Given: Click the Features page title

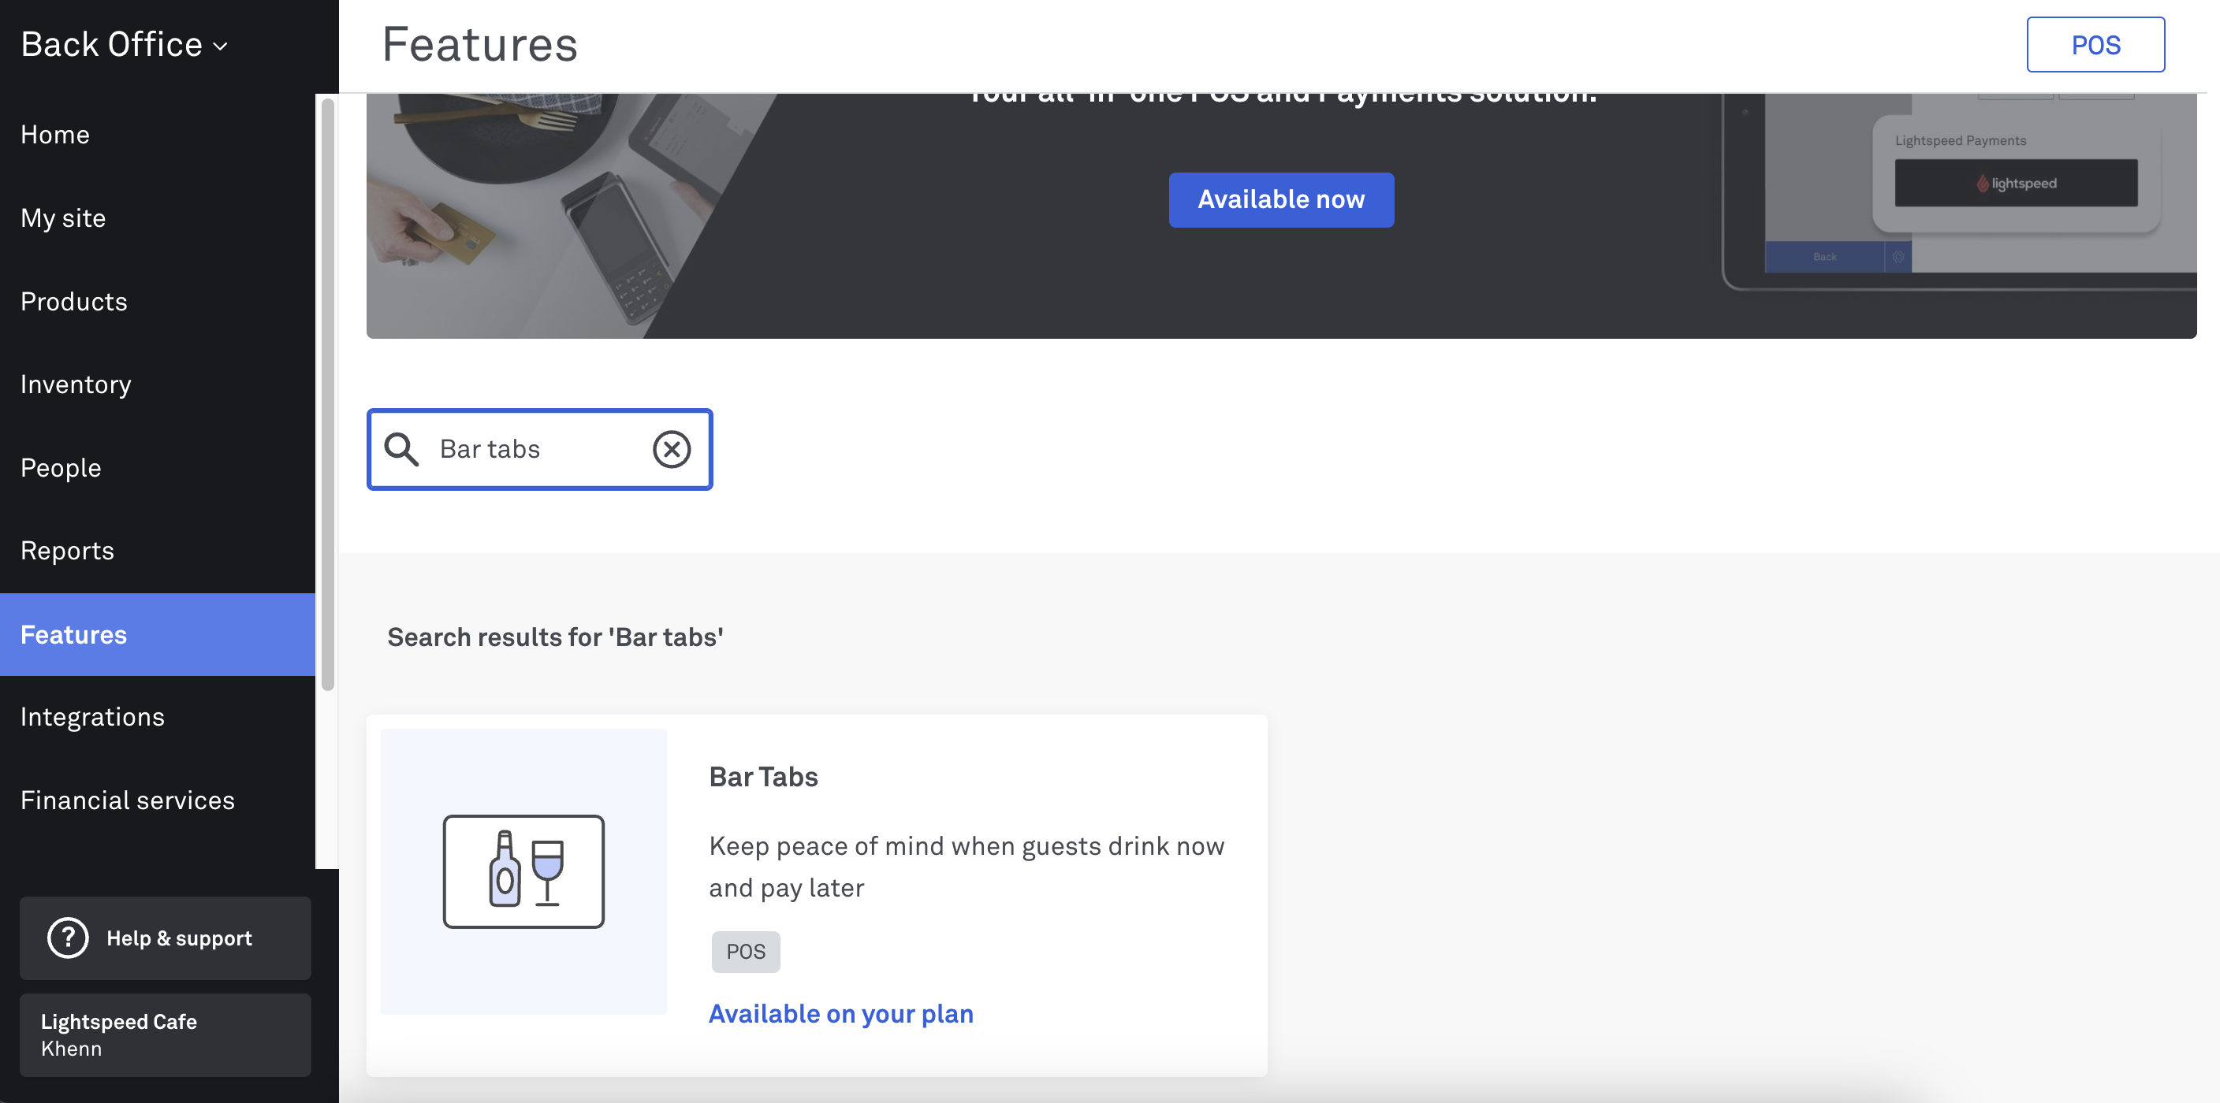Looking at the screenshot, I should pyautogui.click(x=479, y=45).
